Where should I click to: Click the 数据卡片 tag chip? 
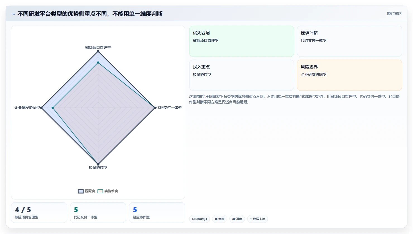258,219
